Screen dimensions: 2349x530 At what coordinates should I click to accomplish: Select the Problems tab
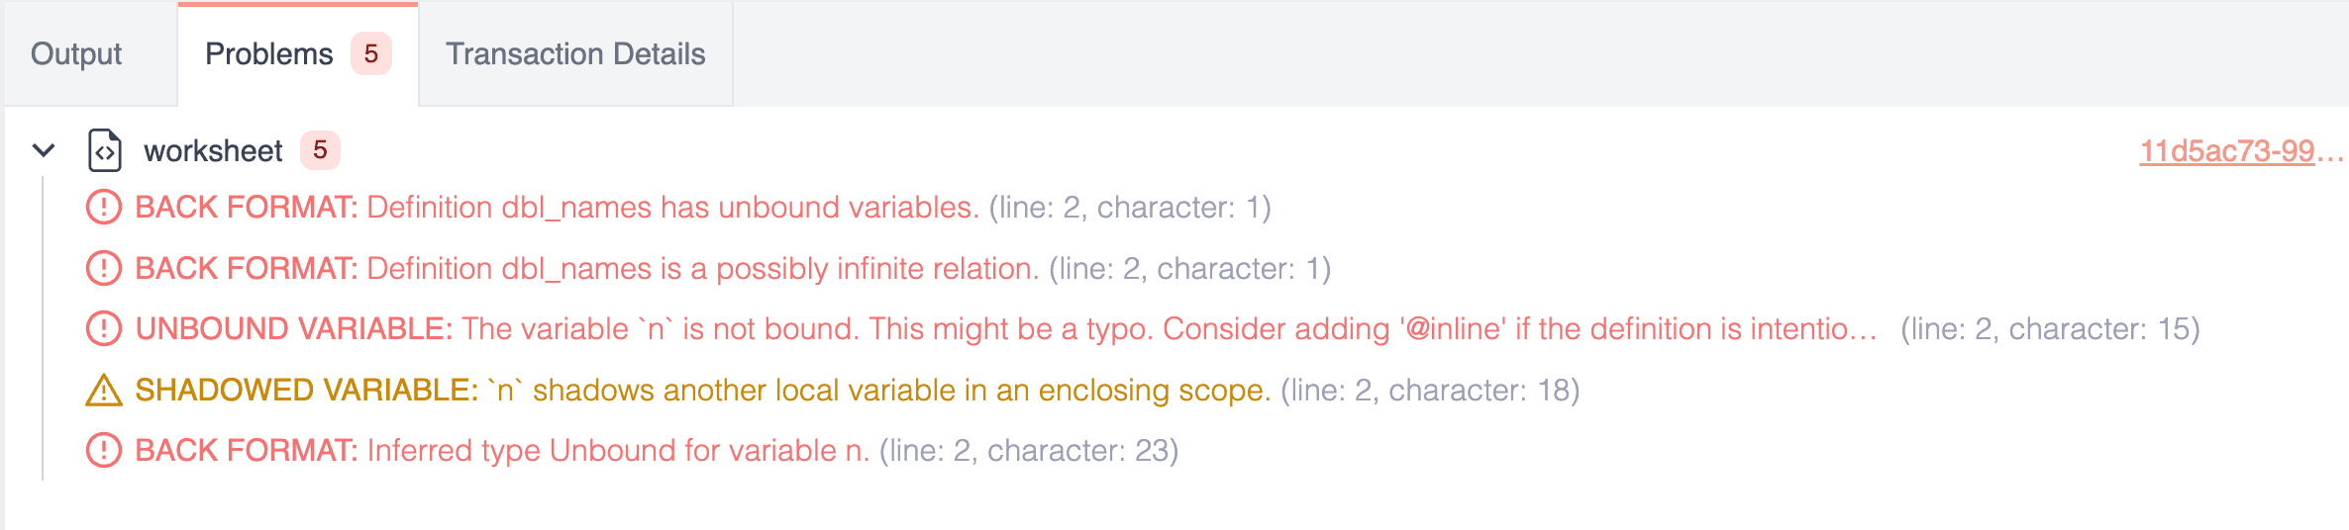tap(268, 54)
